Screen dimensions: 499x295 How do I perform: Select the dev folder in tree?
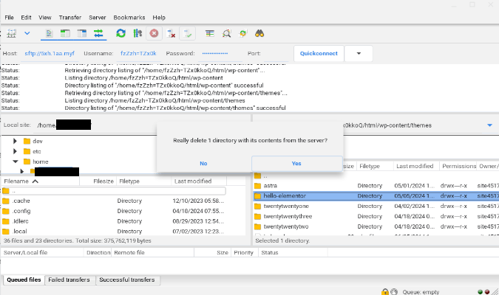point(38,141)
